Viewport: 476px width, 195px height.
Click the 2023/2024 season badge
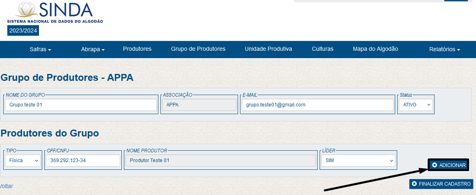pyautogui.click(x=23, y=30)
